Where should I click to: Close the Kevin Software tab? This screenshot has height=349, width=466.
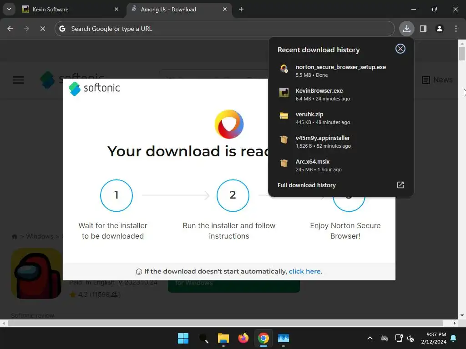[116, 10]
